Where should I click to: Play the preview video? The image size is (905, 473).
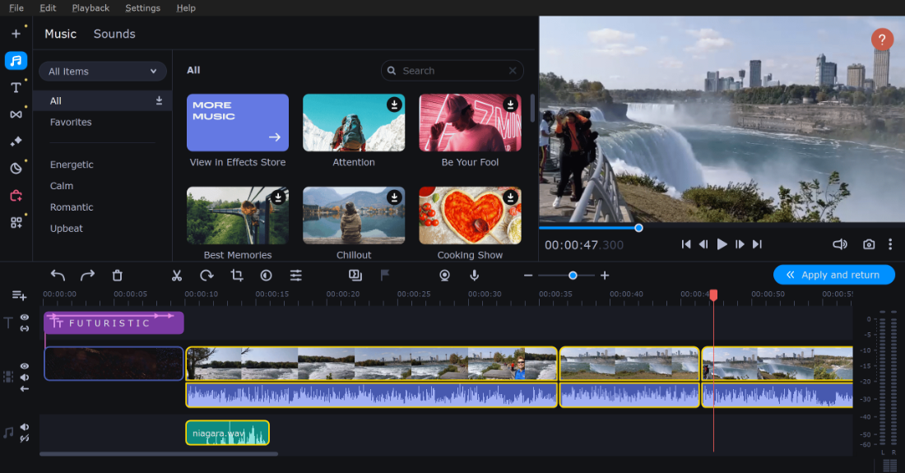point(722,244)
